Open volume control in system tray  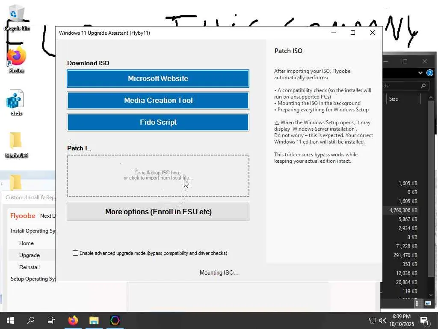tap(382, 320)
